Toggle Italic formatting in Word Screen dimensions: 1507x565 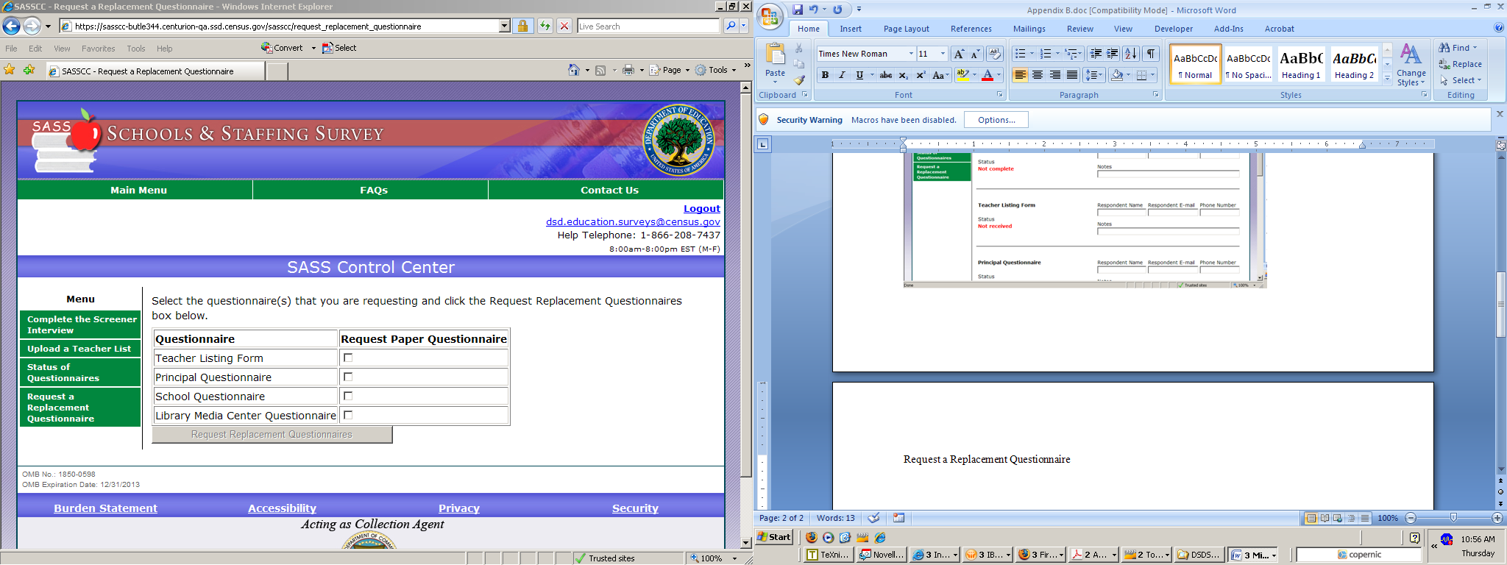(x=842, y=75)
